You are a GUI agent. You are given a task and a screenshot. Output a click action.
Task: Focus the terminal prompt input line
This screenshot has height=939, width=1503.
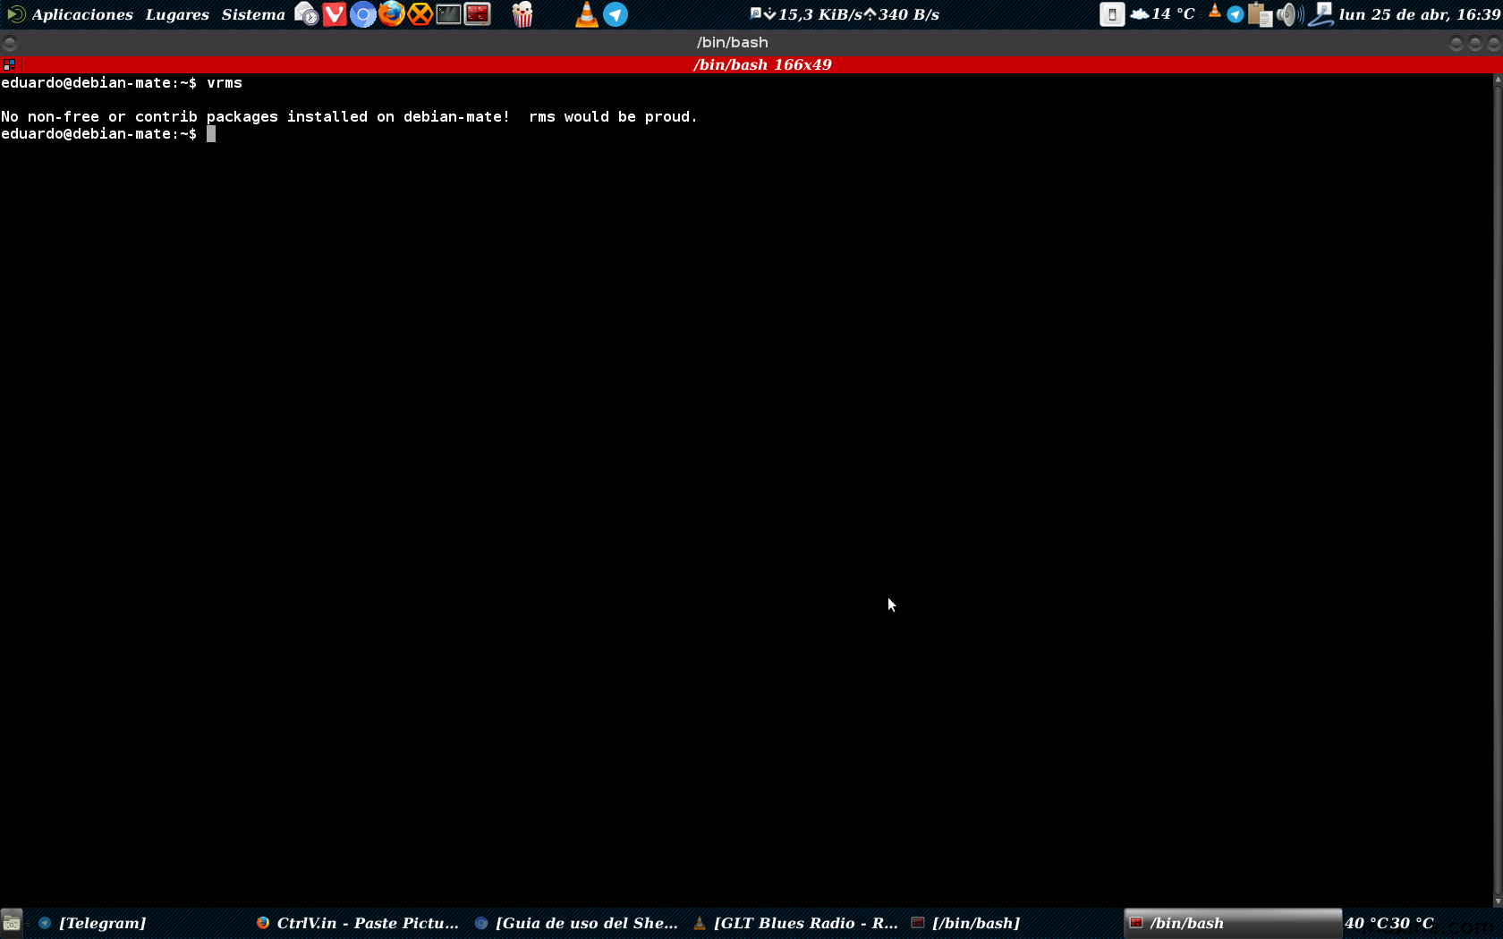pos(211,134)
